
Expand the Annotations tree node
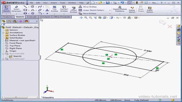3,33
